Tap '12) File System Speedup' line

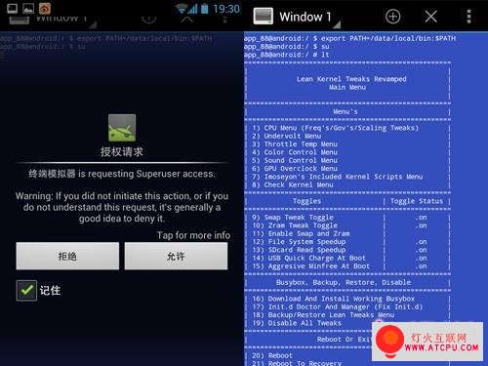pos(299,242)
